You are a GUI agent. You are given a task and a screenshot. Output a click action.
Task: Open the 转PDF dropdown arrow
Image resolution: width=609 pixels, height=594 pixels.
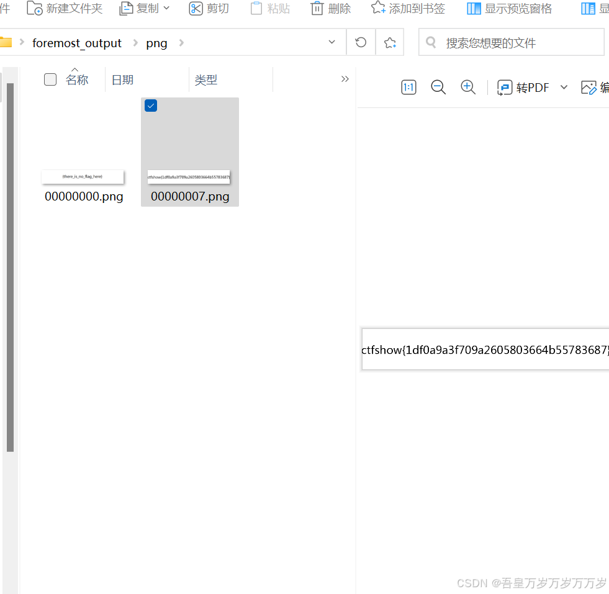(x=564, y=88)
